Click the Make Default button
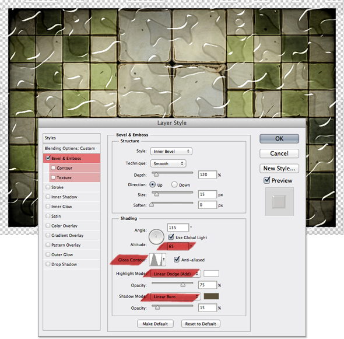Viewport: 344px width, 339px height. tap(155, 324)
